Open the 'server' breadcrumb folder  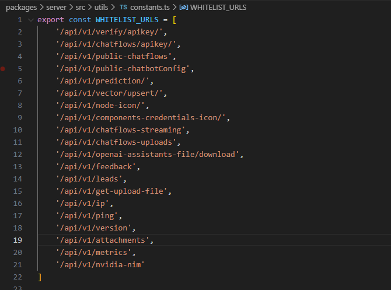point(56,8)
